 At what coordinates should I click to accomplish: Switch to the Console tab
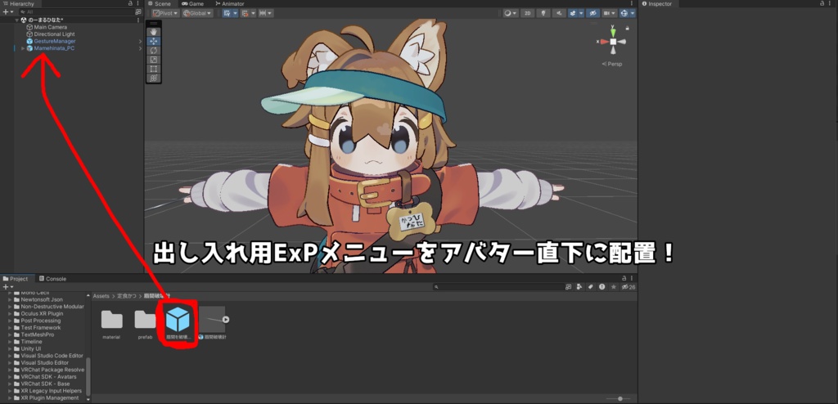coord(52,279)
